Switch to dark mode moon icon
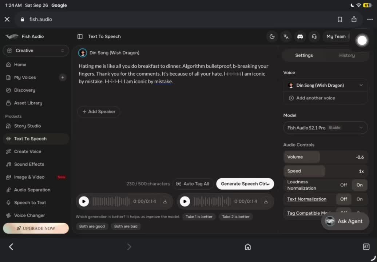 (272, 36)
